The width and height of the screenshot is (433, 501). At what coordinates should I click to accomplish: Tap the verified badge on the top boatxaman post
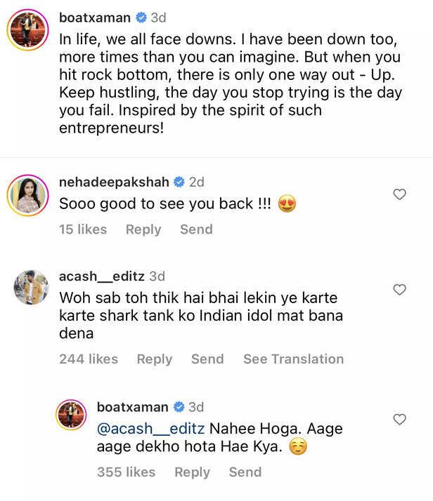pos(141,16)
